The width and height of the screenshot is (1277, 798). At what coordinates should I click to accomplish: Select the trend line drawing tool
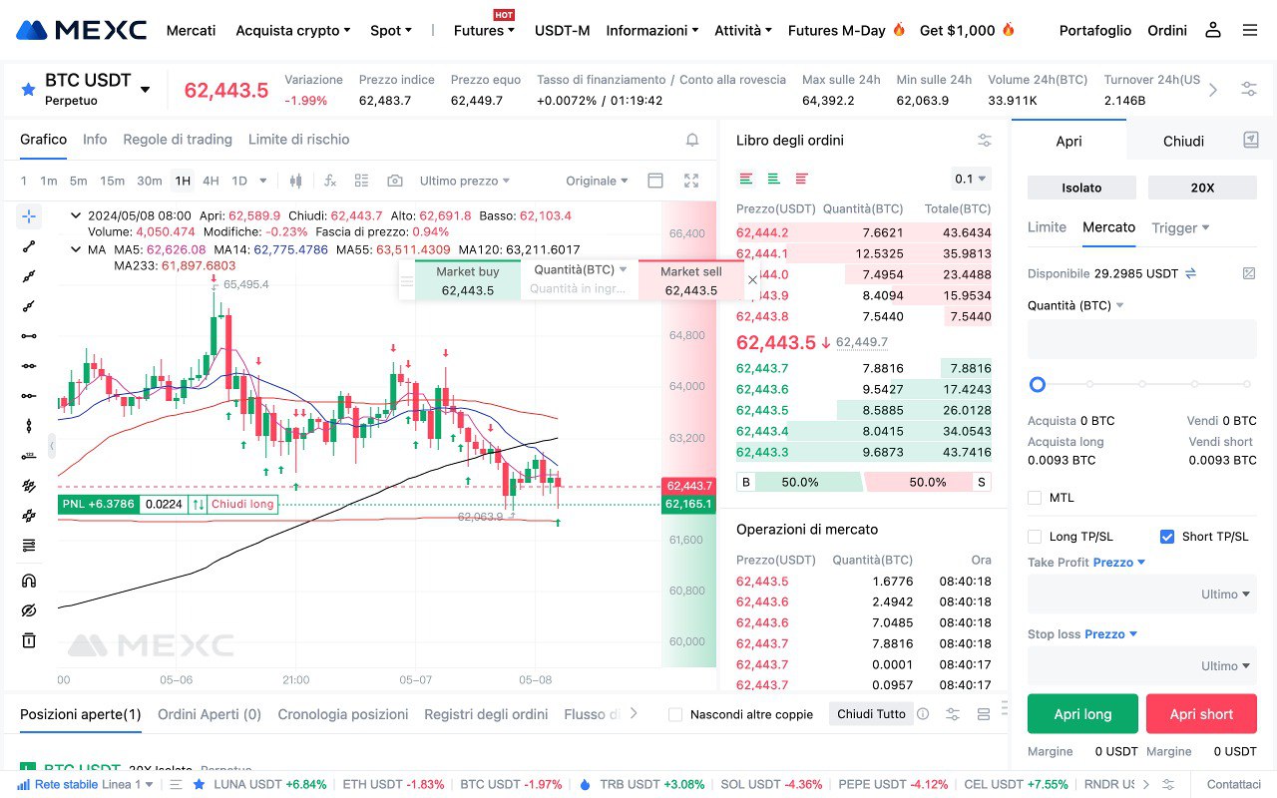tap(29, 246)
